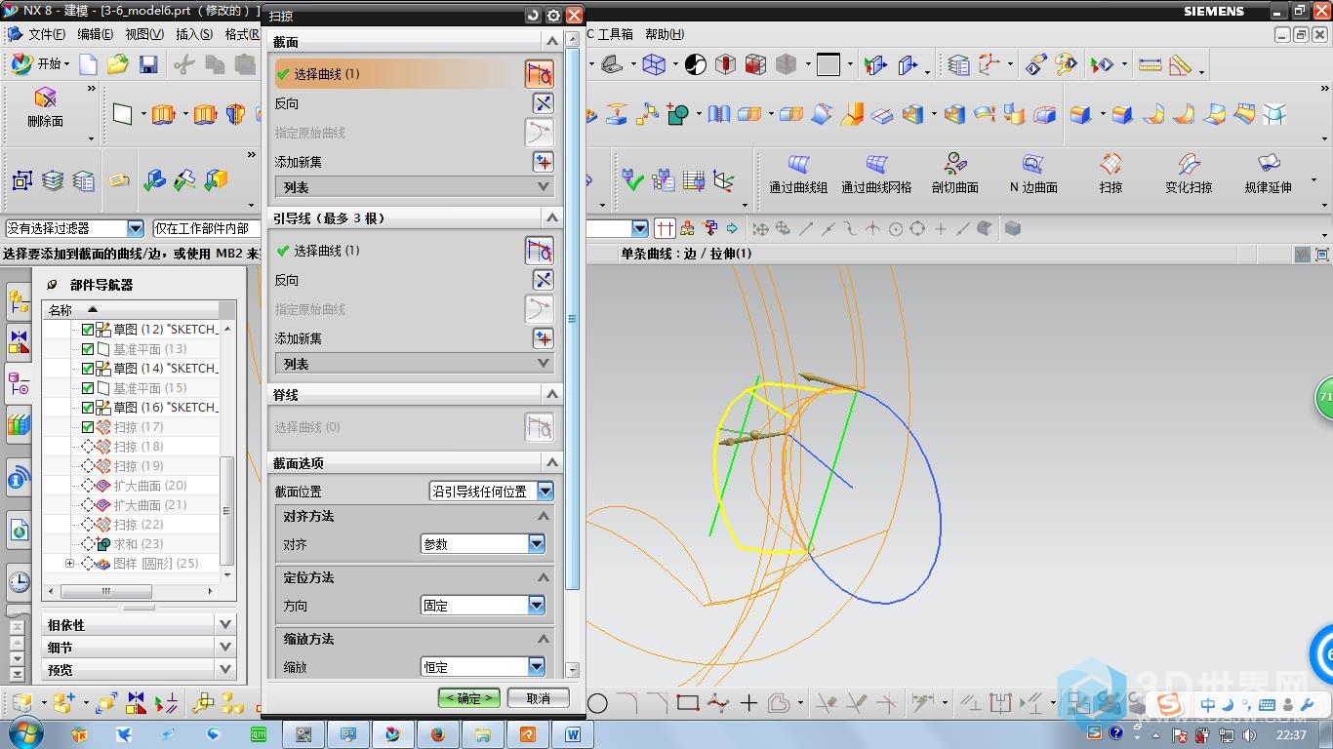Open the 插入(S) menu
The height and width of the screenshot is (749, 1333).
(x=194, y=34)
